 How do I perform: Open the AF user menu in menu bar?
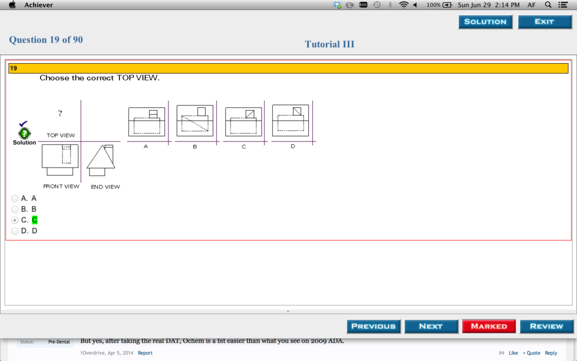click(531, 5)
